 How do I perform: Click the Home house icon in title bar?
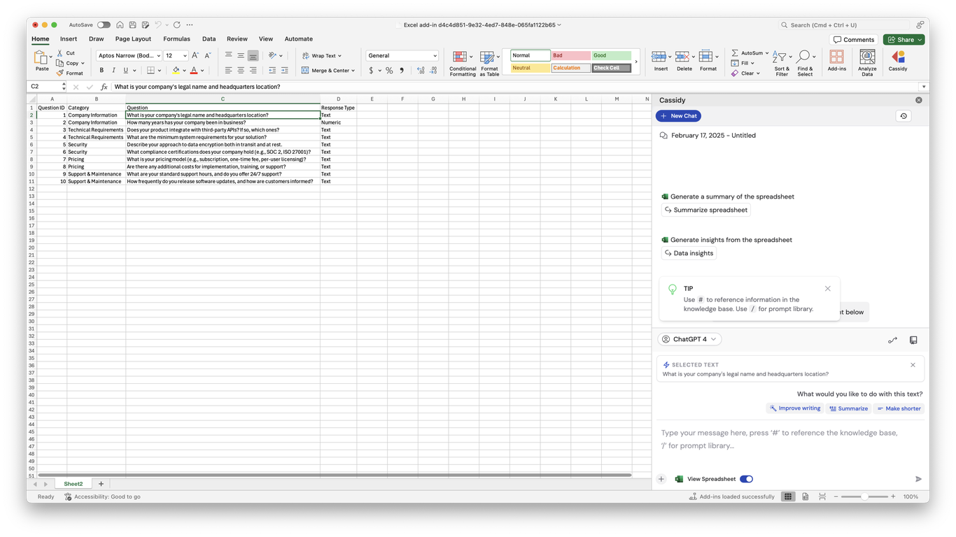[120, 24]
